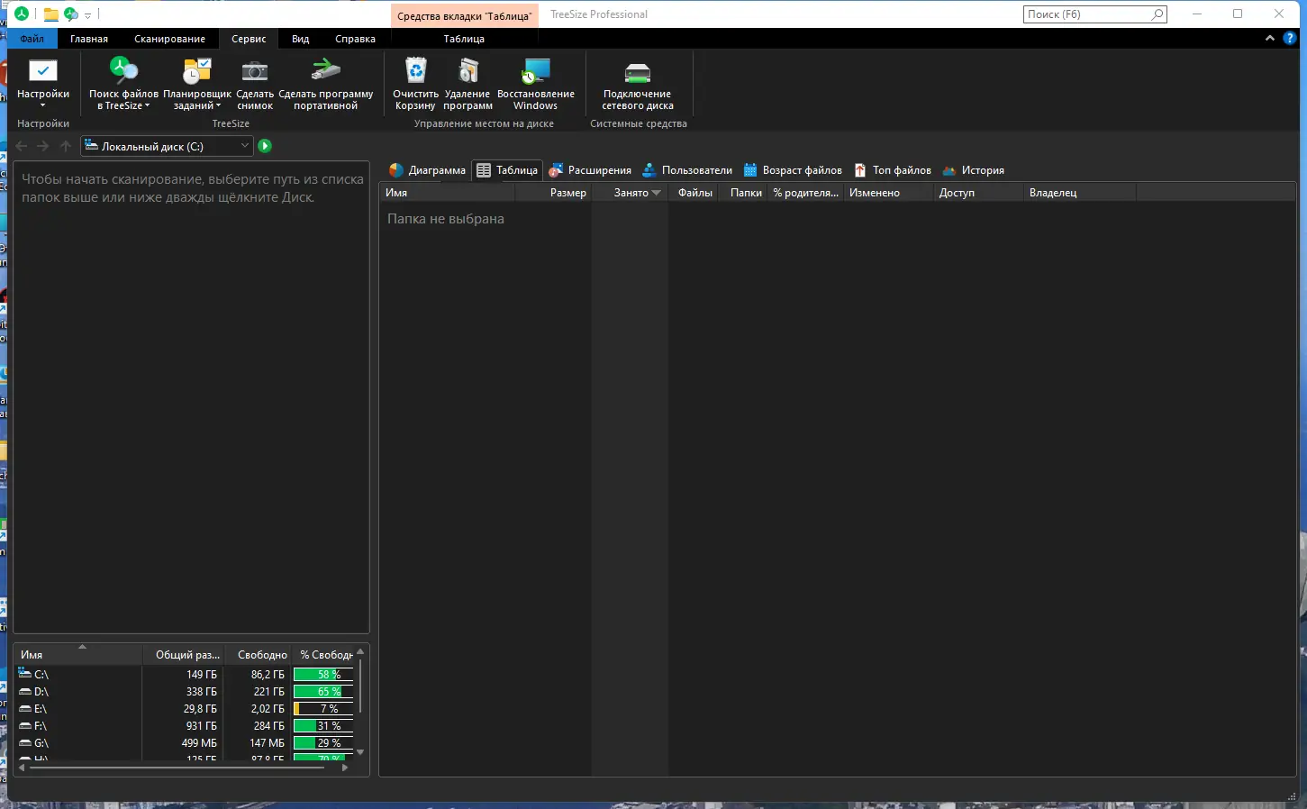Click the magnifier icon in the search box
The image size is (1307, 809).
1157,14
